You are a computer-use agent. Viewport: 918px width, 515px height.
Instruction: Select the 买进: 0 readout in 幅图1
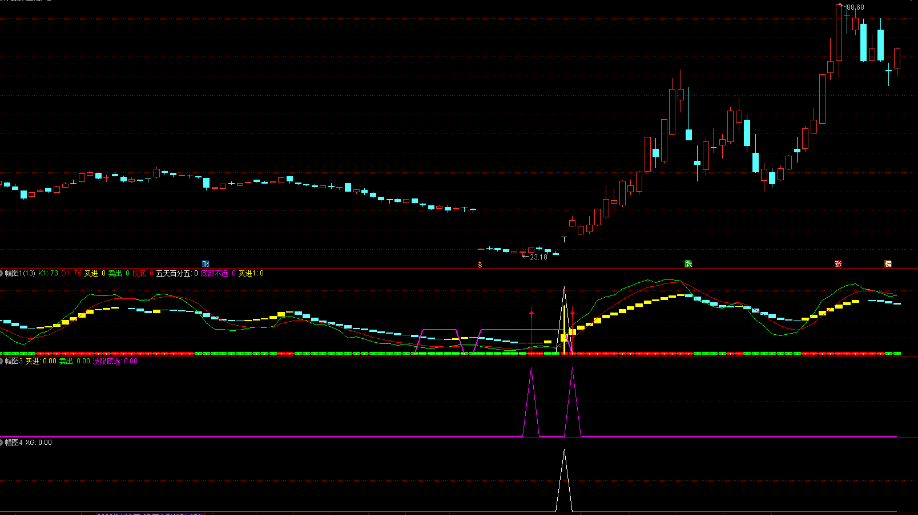pos(95,274)
